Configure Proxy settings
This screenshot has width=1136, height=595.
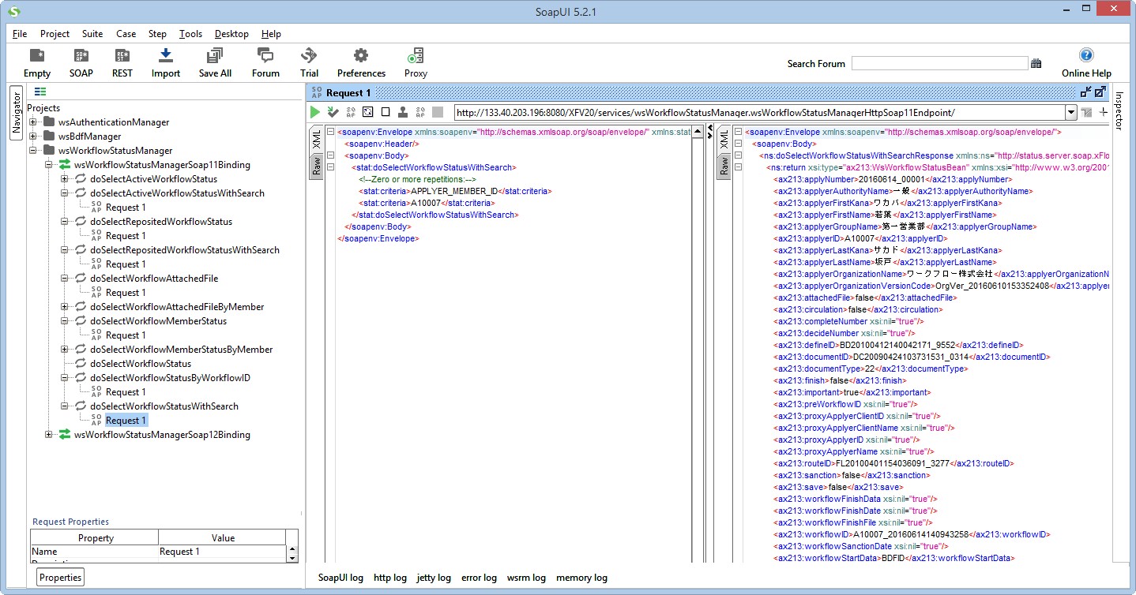pos(415,62)
